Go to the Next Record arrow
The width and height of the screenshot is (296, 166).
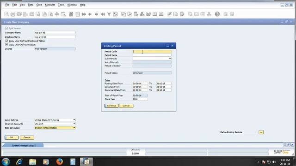(96, 14)
